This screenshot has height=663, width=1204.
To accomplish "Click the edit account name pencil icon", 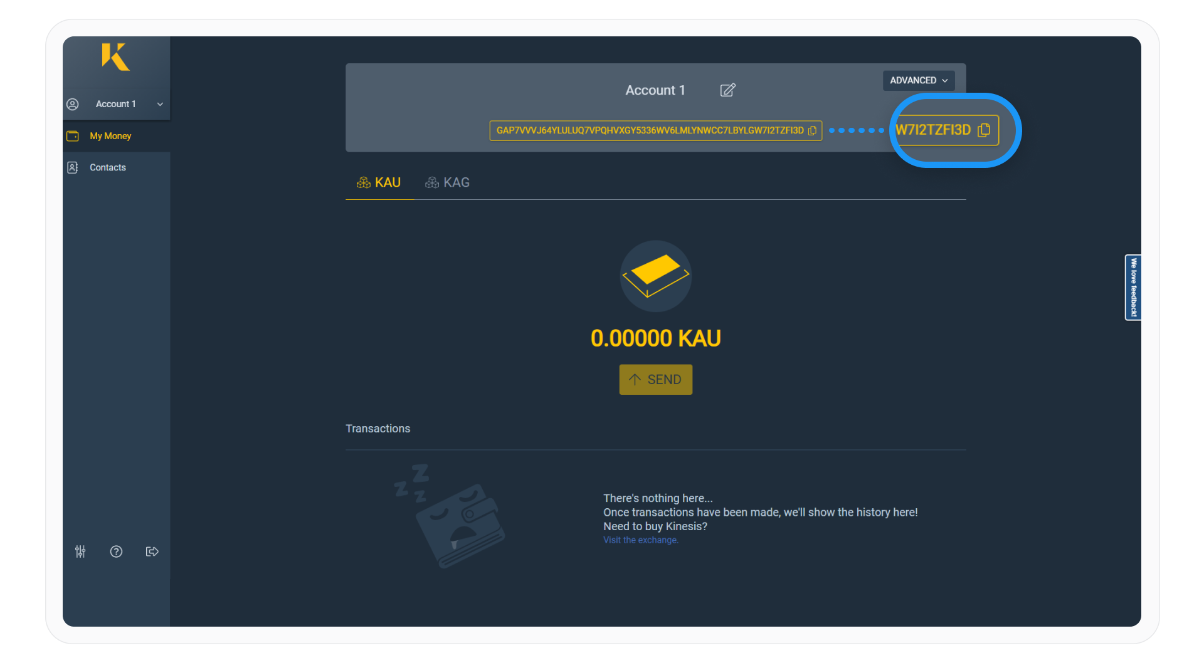I will coord(727,90).
